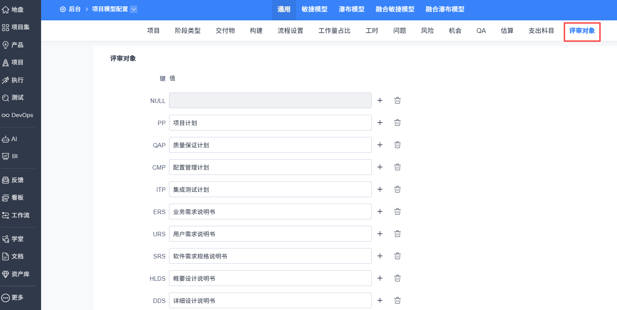
Task: Focus the ERS field 业务需求说明书
Action: tap(270, 211)
